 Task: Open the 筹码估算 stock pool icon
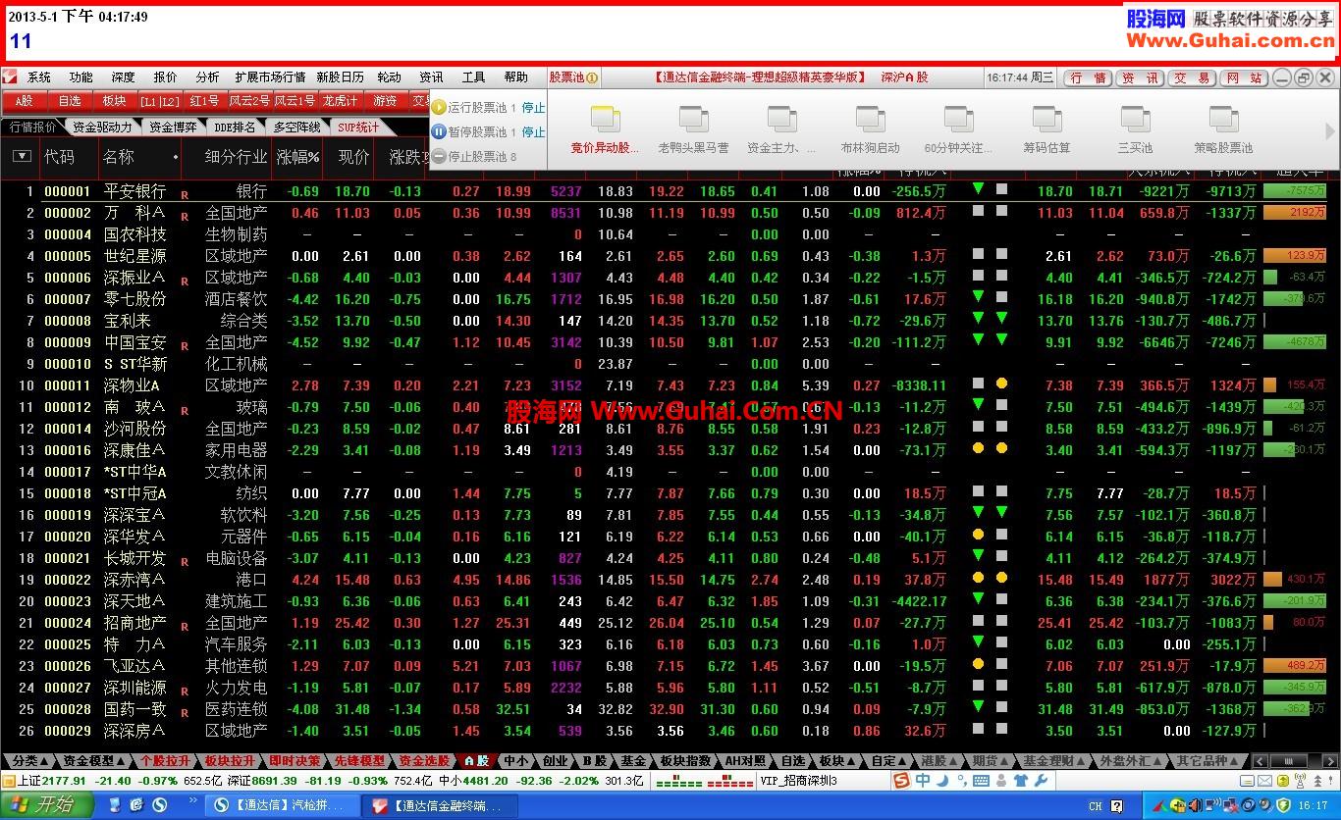1047,119
